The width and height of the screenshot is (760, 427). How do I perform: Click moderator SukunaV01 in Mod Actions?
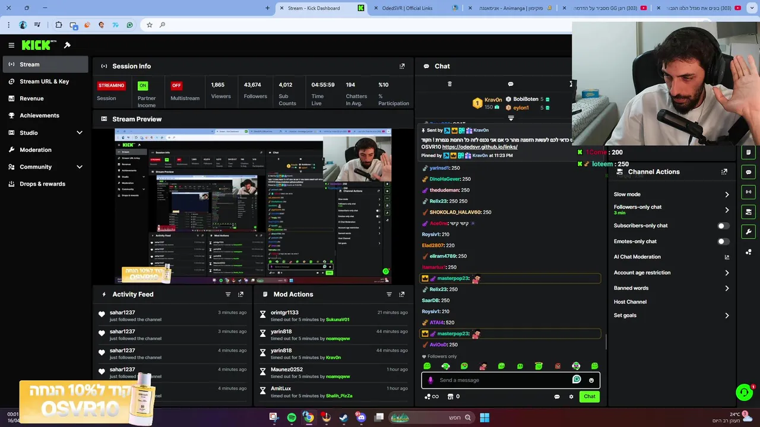click(x=338, y=320)
